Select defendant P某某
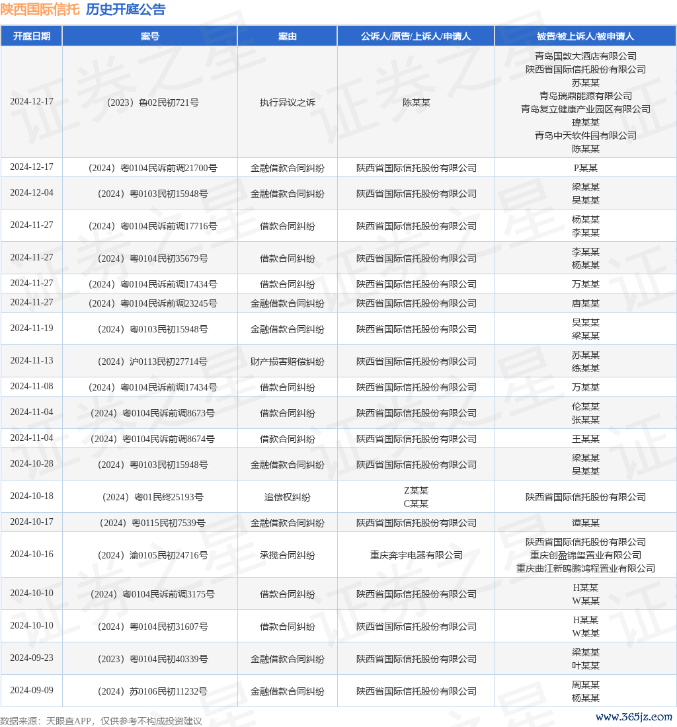 (586, 168)
